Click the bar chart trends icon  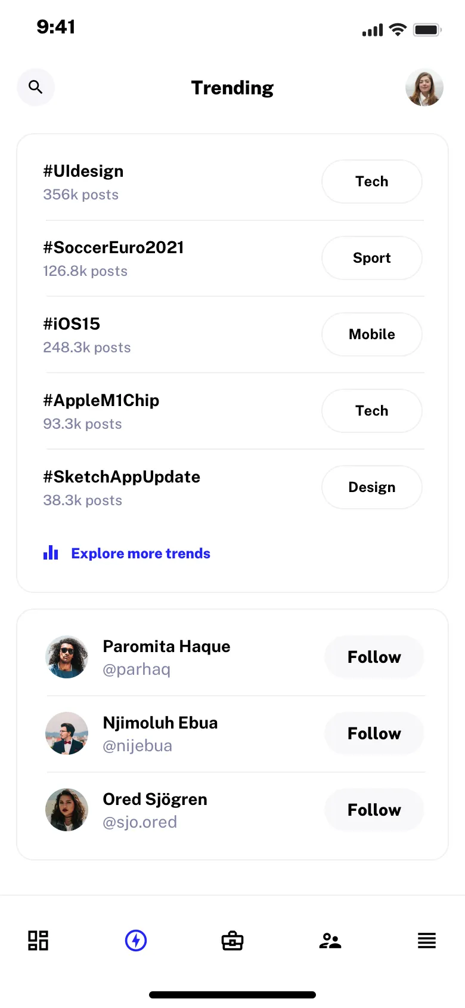pos(51,553)
